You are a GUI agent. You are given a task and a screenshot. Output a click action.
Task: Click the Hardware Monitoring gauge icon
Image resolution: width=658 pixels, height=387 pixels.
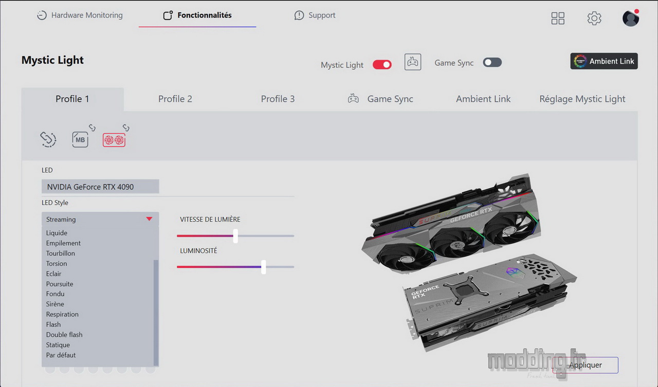[42, 15]
